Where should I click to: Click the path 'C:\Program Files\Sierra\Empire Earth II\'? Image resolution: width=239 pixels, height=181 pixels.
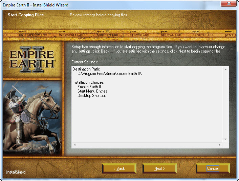point(110,74)
